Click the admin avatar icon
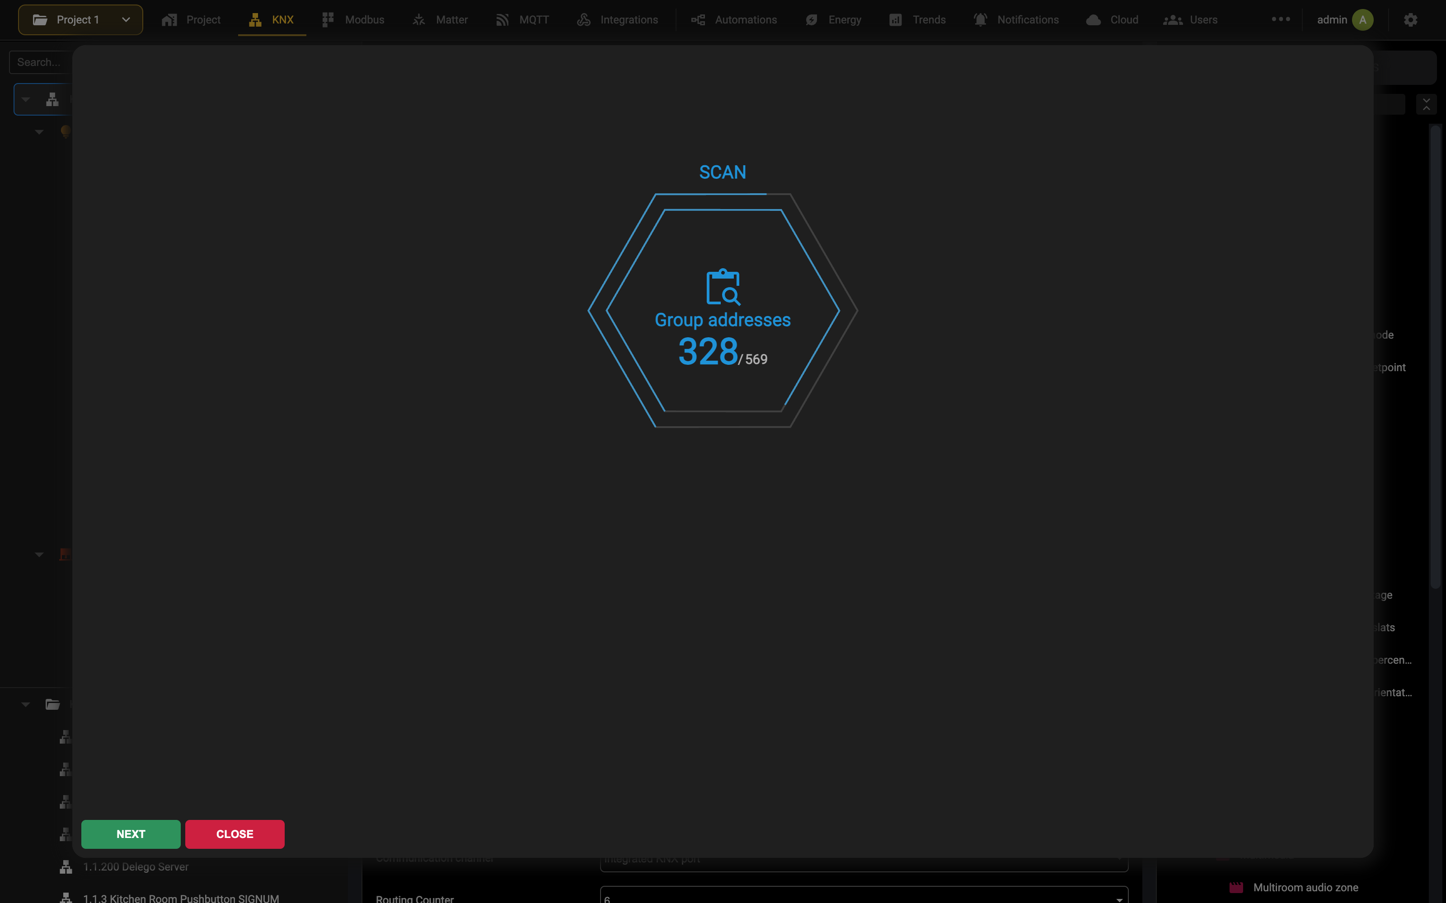The height and width of the screenshot is (903, 1446). (x=1362, y=20)
